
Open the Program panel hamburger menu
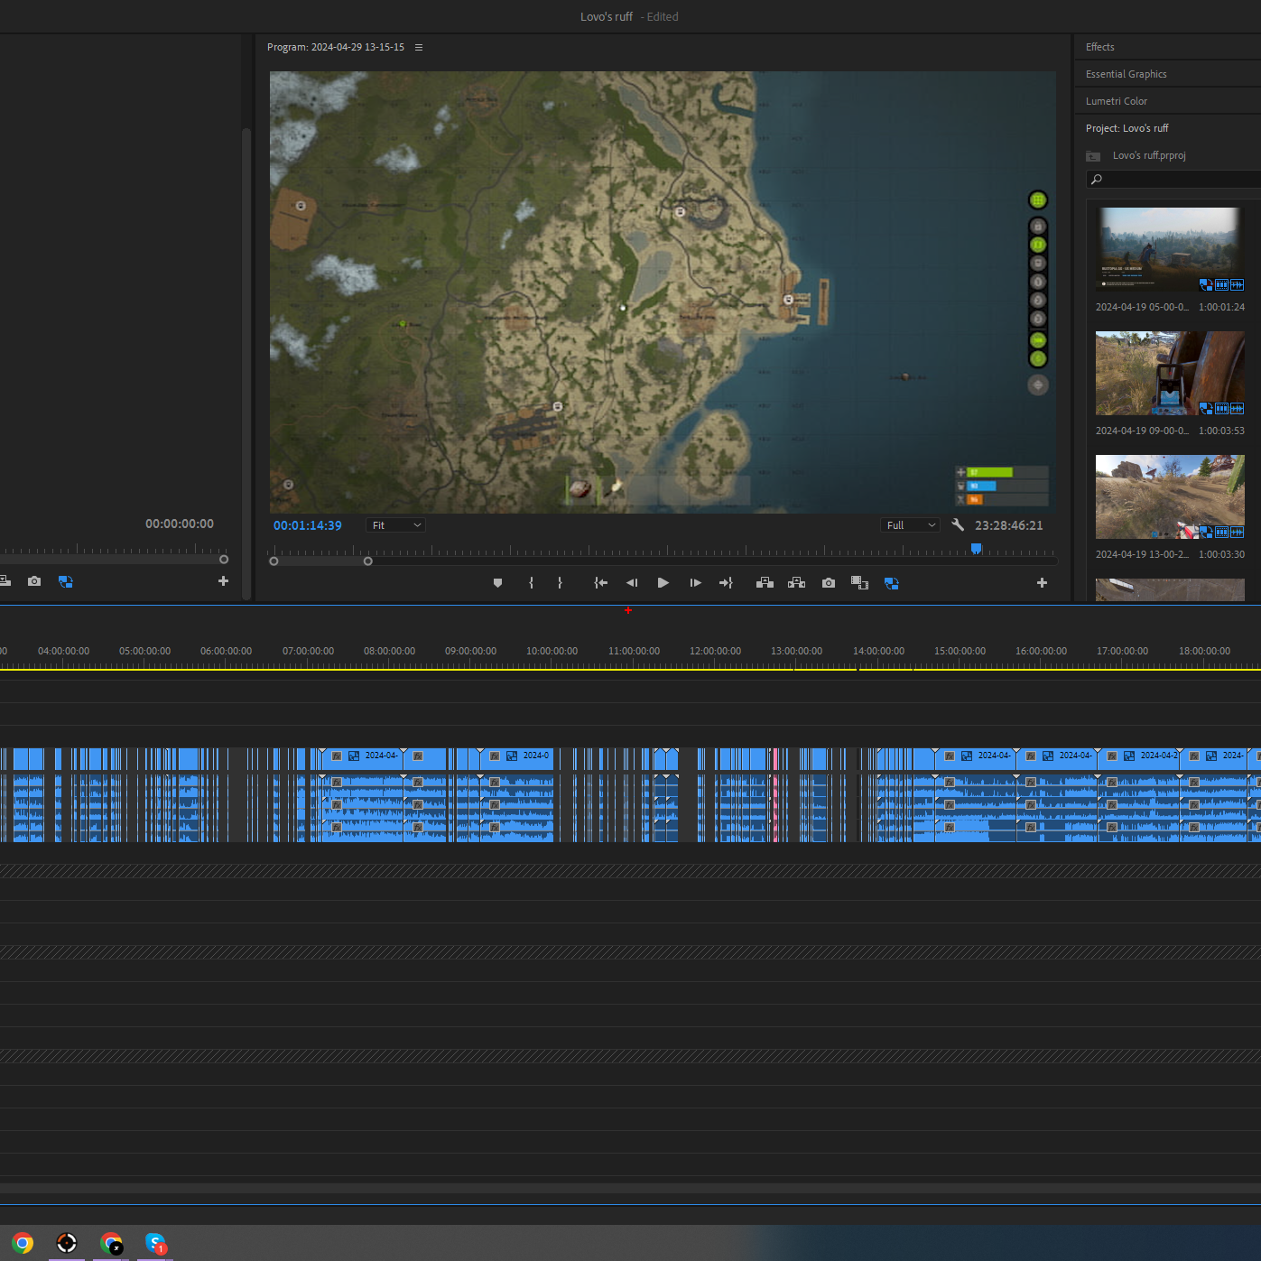(x=419, y=47)
